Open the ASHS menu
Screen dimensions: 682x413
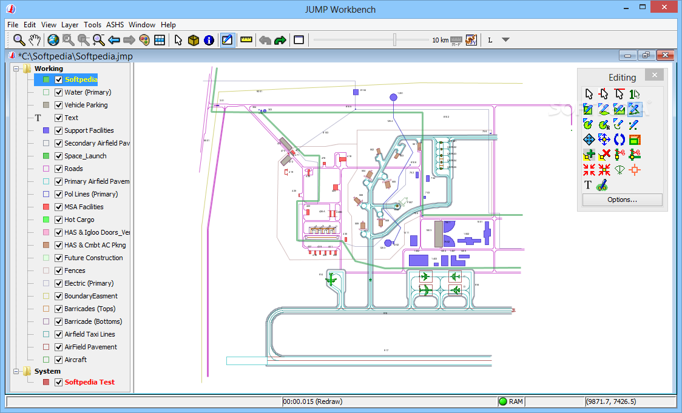[115, 25]
